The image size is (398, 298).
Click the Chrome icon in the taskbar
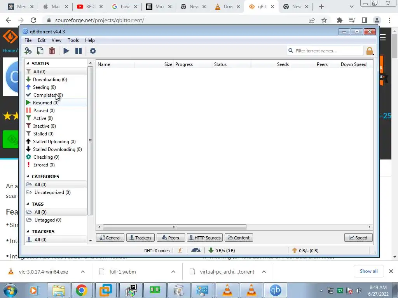tap(81, 290)
